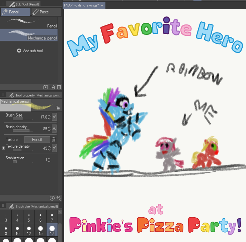Duplicate the selected sub tool
This screenshot has height=242, width=246.
click(52, 87)
